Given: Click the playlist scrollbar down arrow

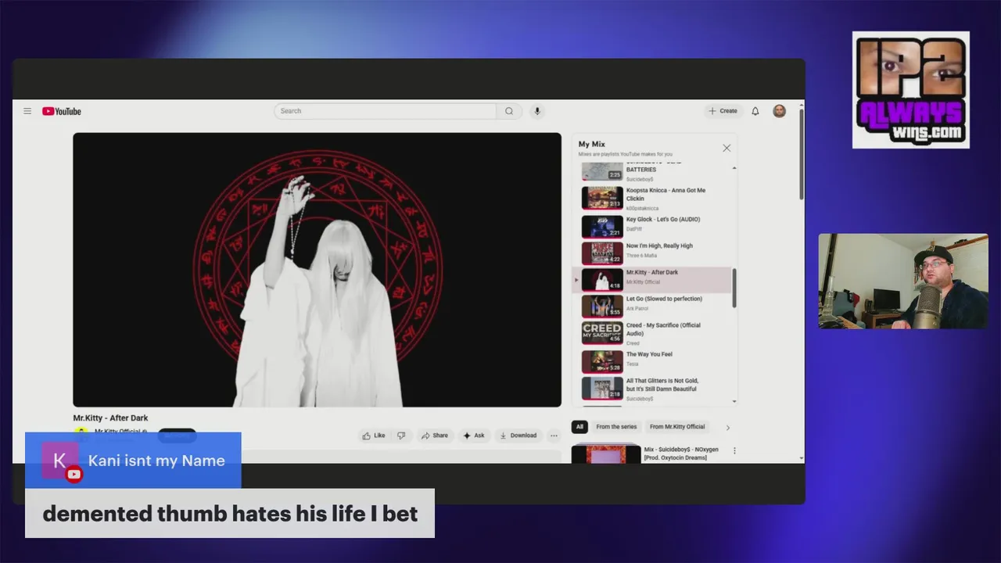Looking at the screenshot, I should click(734, 401).
